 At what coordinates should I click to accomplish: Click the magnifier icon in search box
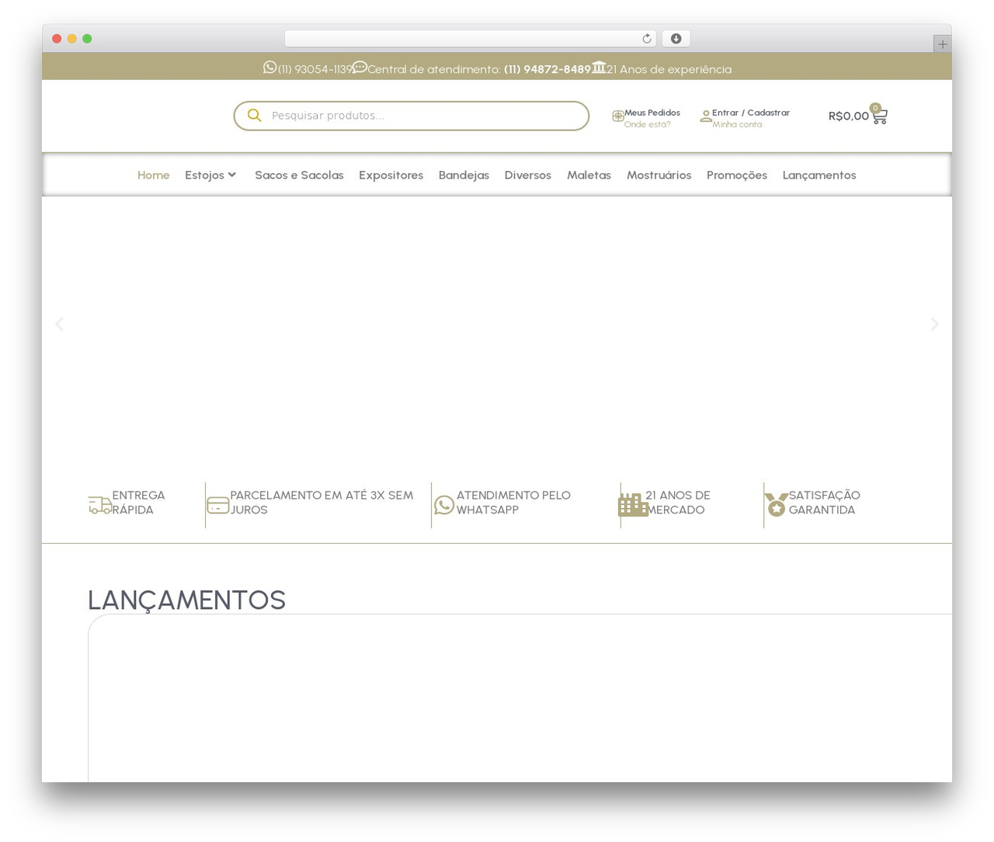(254, 116)
